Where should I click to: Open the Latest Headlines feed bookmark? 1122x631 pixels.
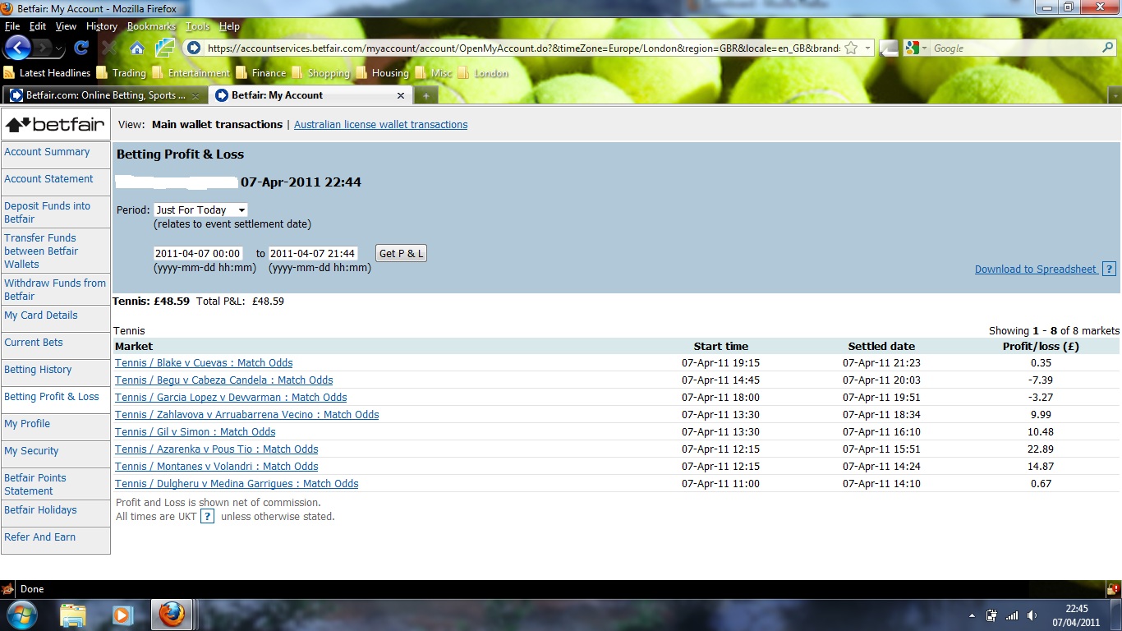point(47,73)
